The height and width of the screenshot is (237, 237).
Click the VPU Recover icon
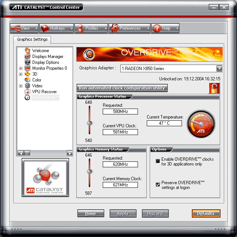click(x=27, y=92)
